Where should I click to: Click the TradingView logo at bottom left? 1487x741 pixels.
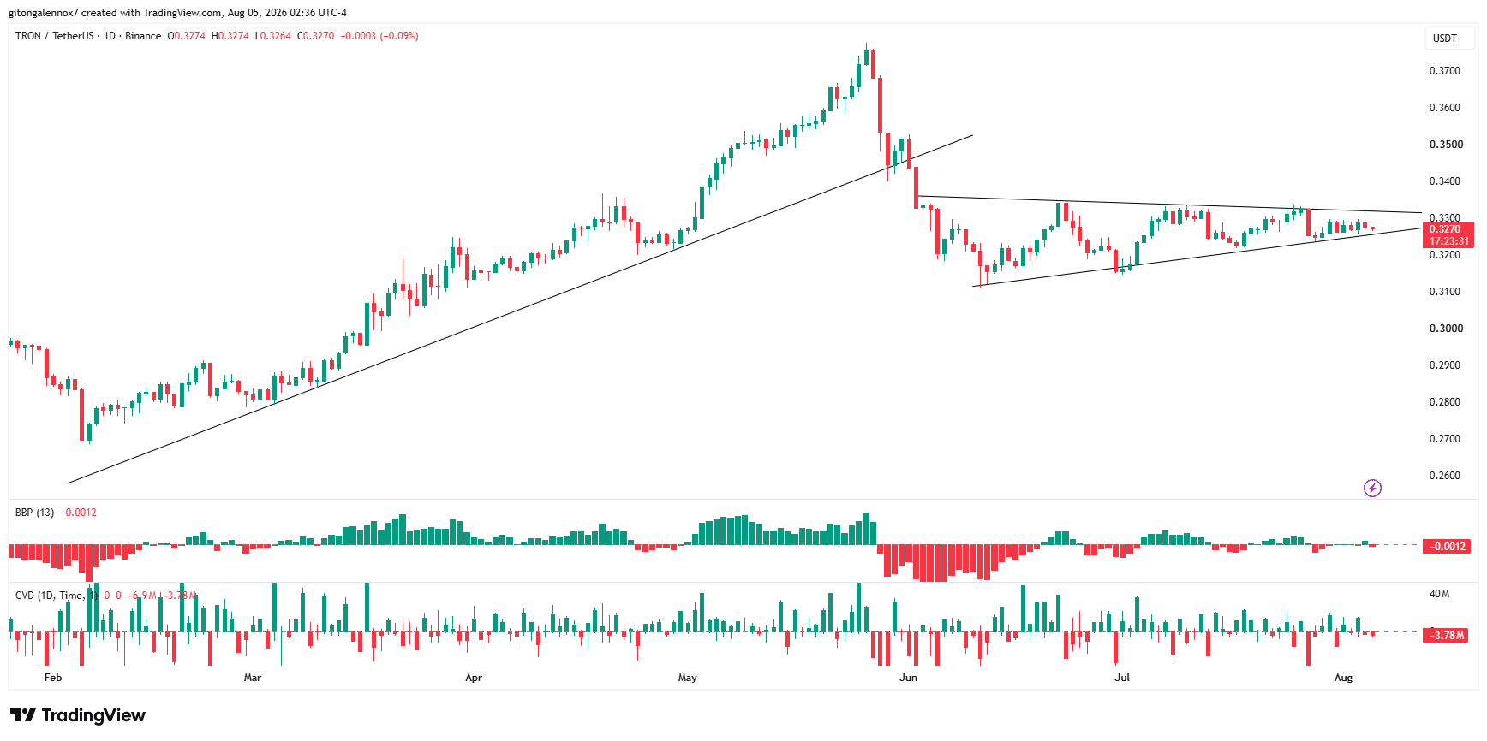click(78, 715)
